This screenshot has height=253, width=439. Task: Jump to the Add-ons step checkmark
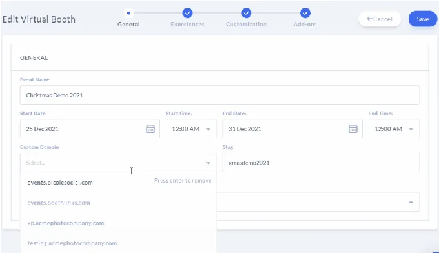305,13
